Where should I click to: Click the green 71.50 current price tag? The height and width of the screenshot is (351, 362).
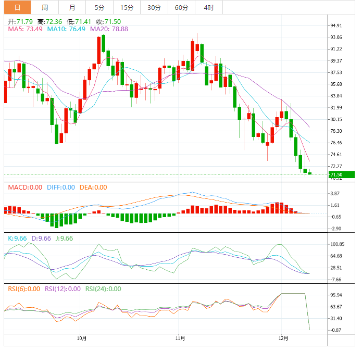click(x=341, y=174)
